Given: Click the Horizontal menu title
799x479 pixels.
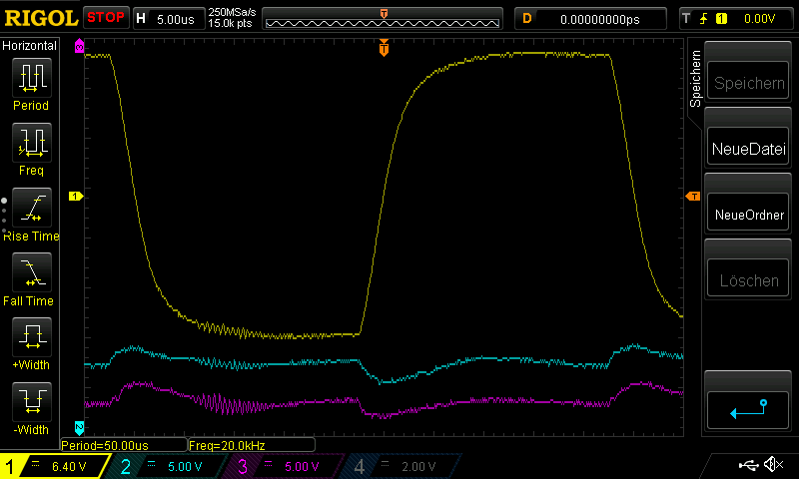Looking at the screenshot, I should click(29, 45).
